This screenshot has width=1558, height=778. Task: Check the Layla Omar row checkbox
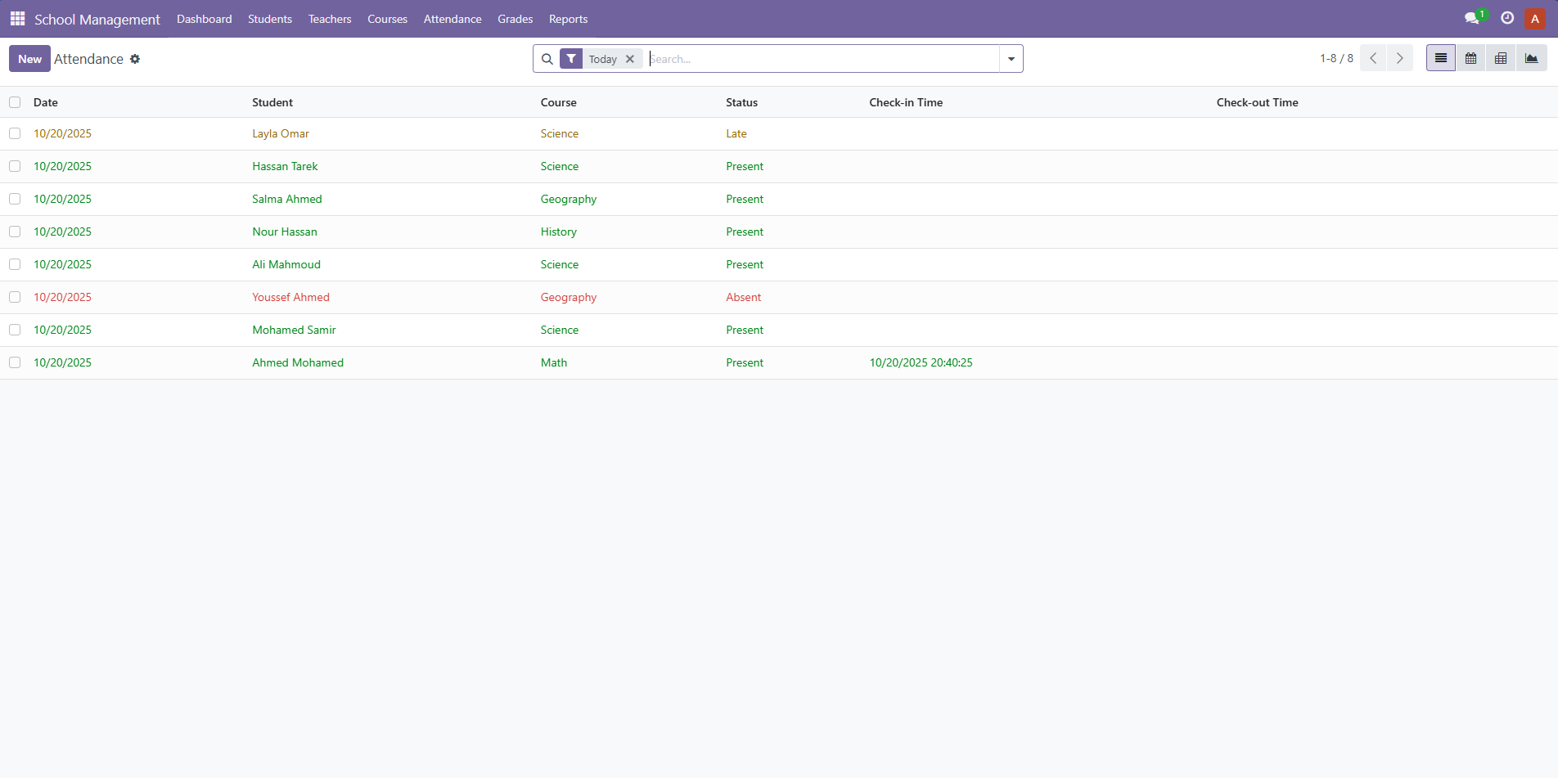[15, 133]
